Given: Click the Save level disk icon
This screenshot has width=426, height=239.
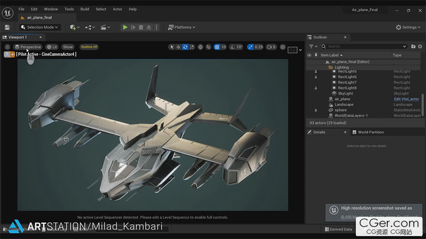Looking at the screenshot, I should coord(7,28).
